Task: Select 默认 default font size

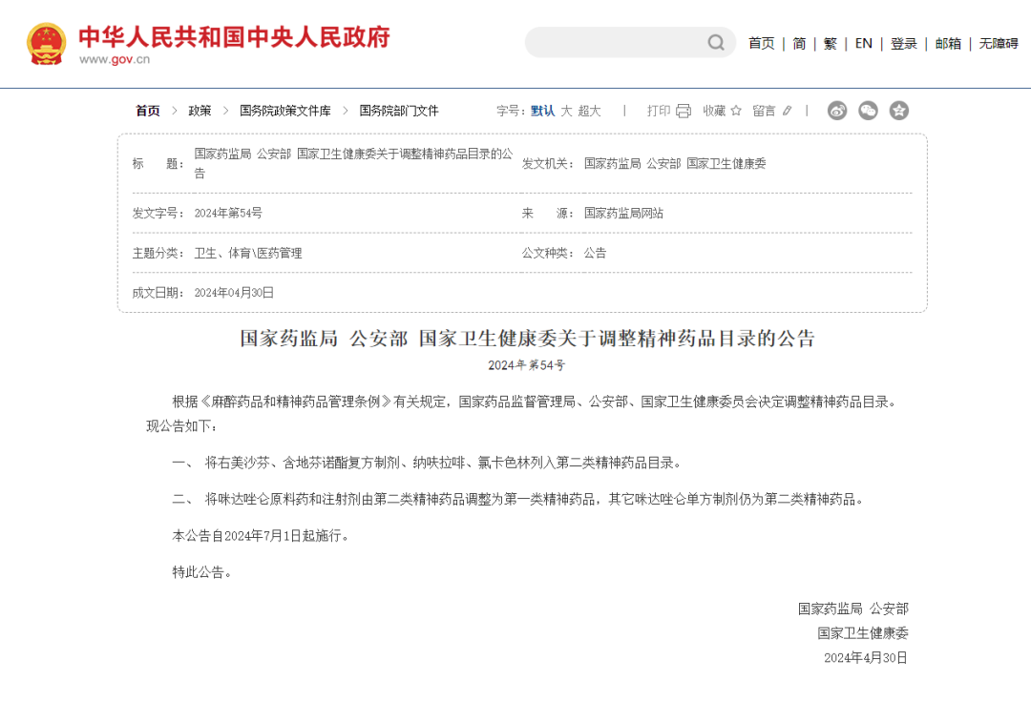Action: click(542, 111)
